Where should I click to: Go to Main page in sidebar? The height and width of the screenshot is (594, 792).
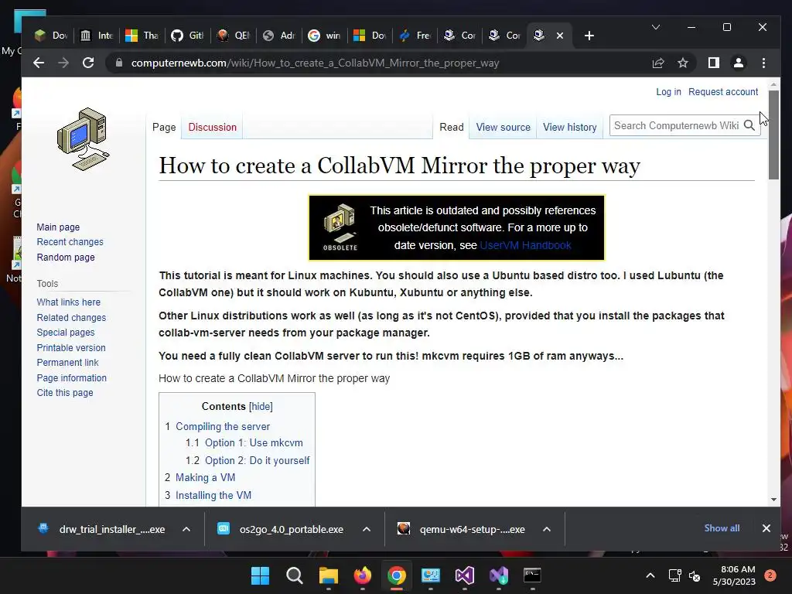point(58,227)
